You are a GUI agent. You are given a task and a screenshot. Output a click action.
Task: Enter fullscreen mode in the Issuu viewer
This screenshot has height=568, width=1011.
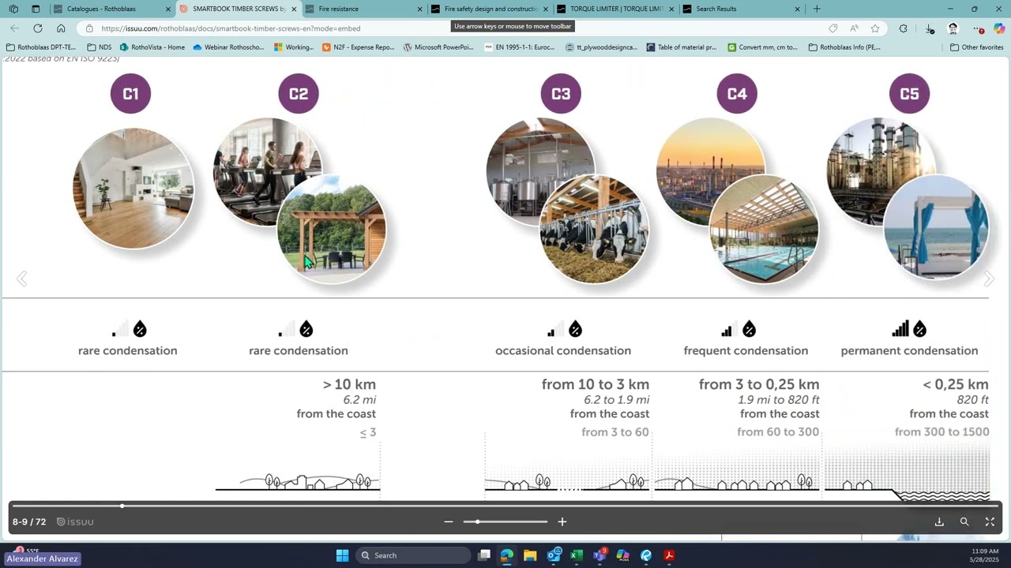click(990, 521)
